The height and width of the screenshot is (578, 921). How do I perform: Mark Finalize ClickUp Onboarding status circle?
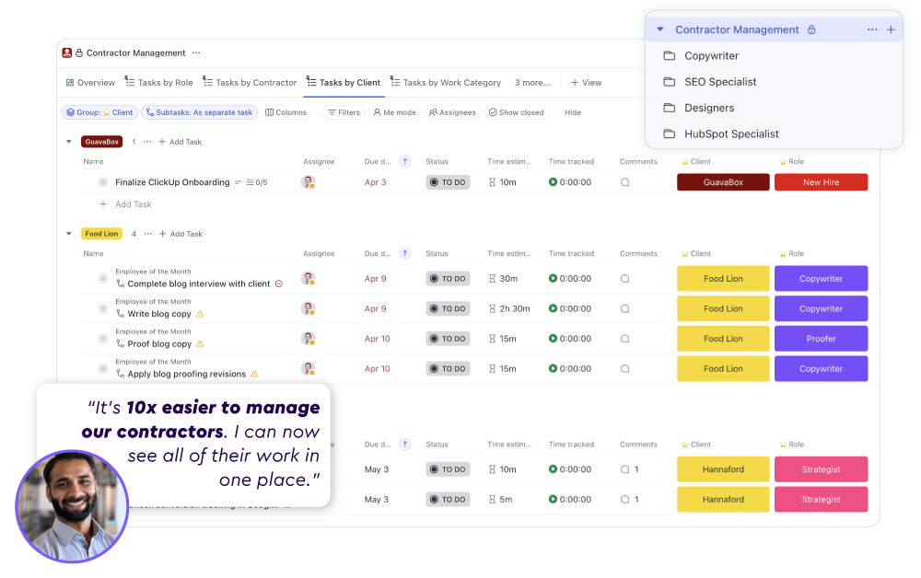[x=103, y=182]
